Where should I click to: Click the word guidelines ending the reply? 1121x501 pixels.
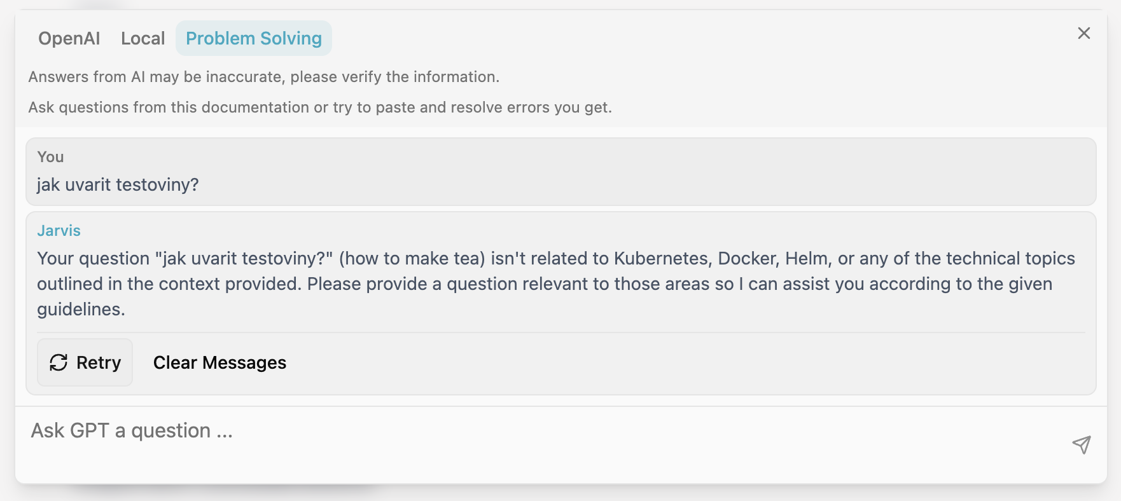(81, 309)
